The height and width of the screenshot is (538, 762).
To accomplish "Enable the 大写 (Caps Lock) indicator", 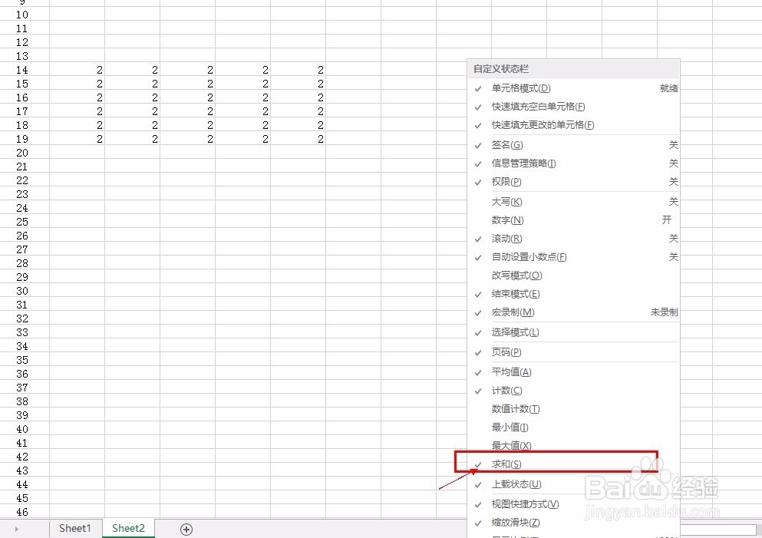I will point(508,201).
